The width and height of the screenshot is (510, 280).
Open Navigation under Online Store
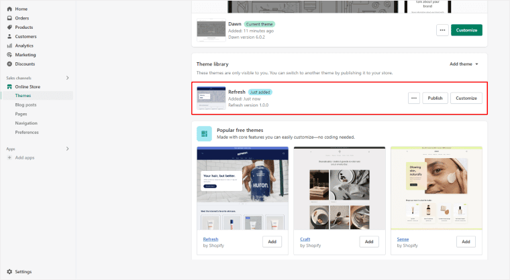[x=26, y=123]
